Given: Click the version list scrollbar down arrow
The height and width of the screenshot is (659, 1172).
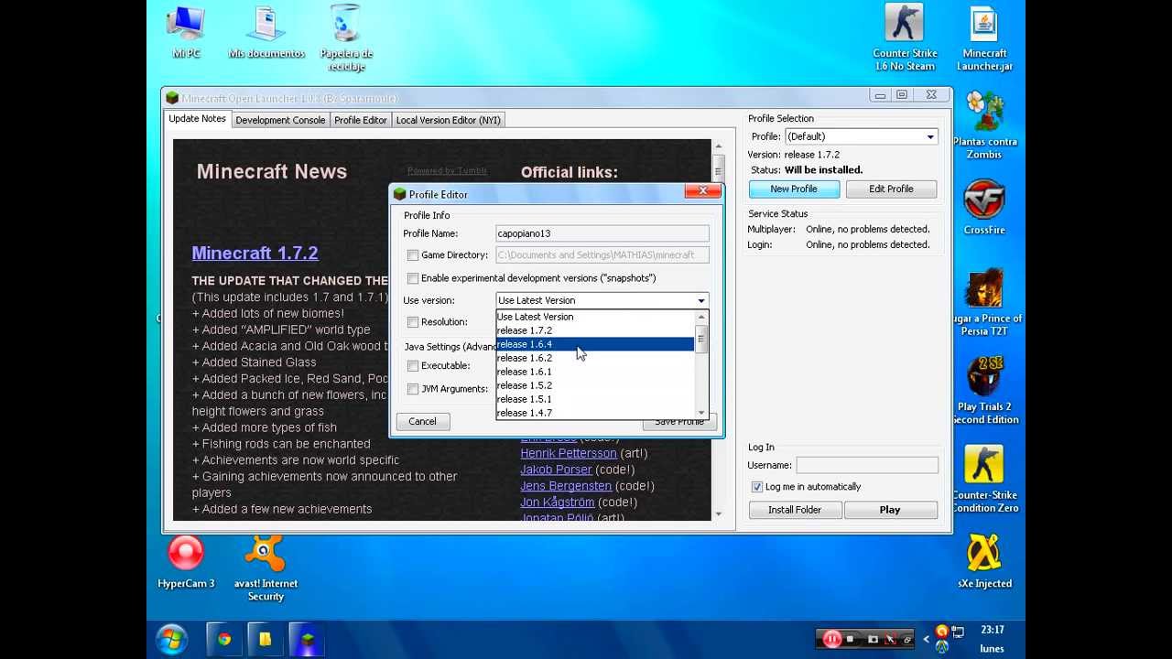Looking at the screenshot, I should coord(701,413).
